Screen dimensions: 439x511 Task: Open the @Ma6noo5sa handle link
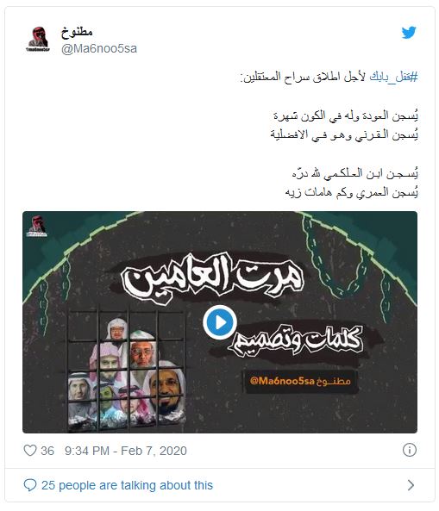99,48
